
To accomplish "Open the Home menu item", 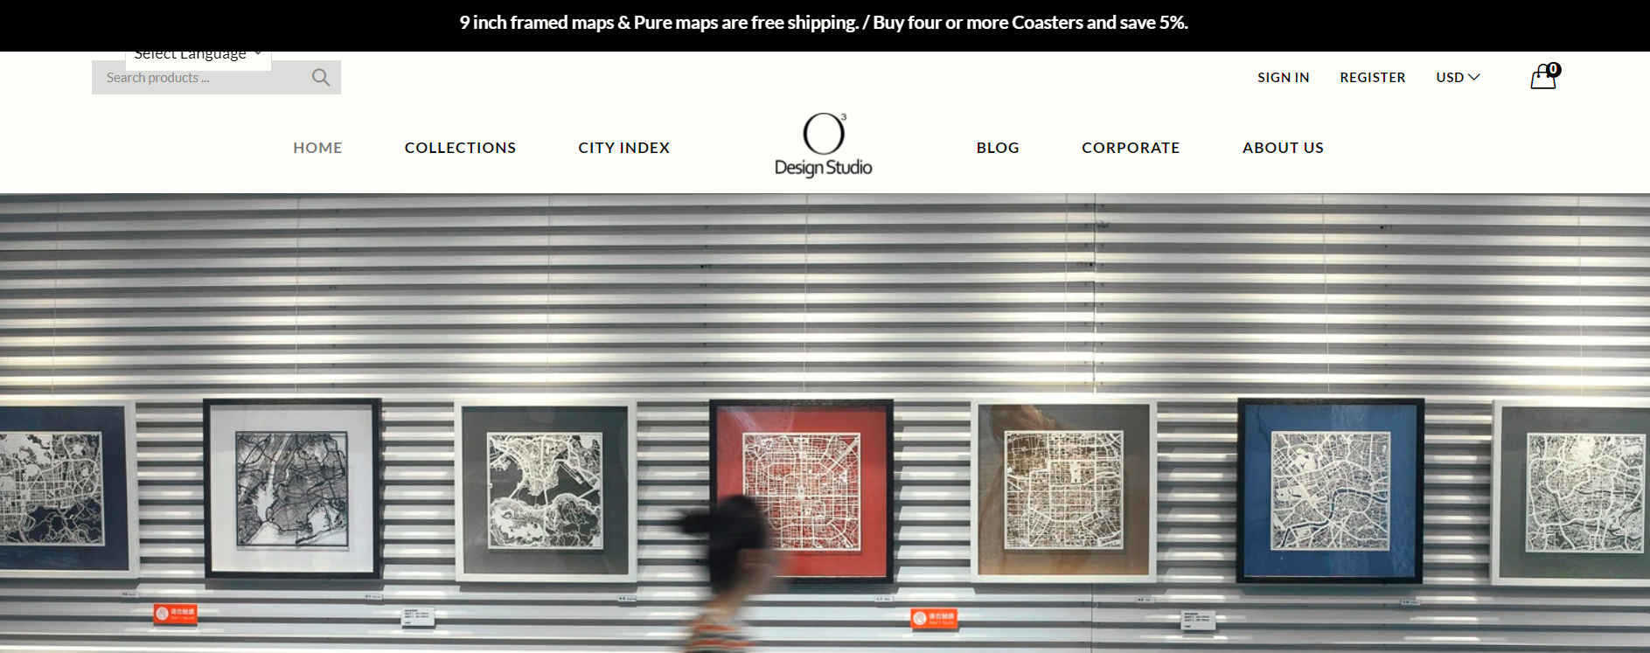I will (317, 148).
